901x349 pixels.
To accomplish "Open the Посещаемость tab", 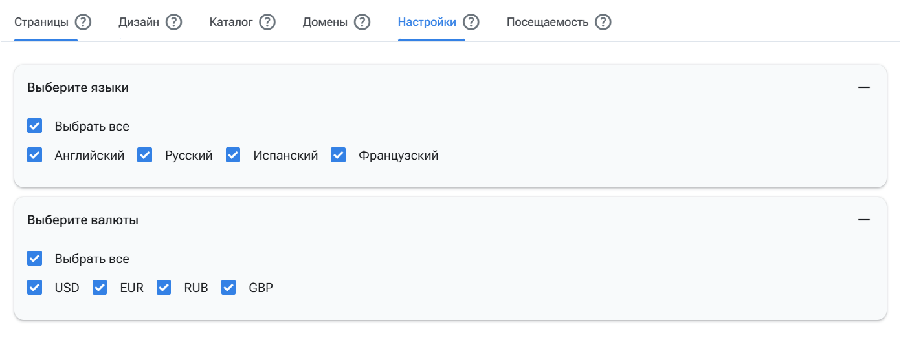I will click(547, 22).
